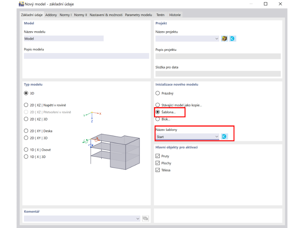Maximize the Nový model dialog window

click(x=266, y=4)
